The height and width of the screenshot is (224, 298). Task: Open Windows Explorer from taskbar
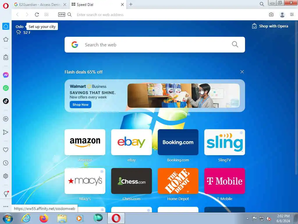coord(62,218)
